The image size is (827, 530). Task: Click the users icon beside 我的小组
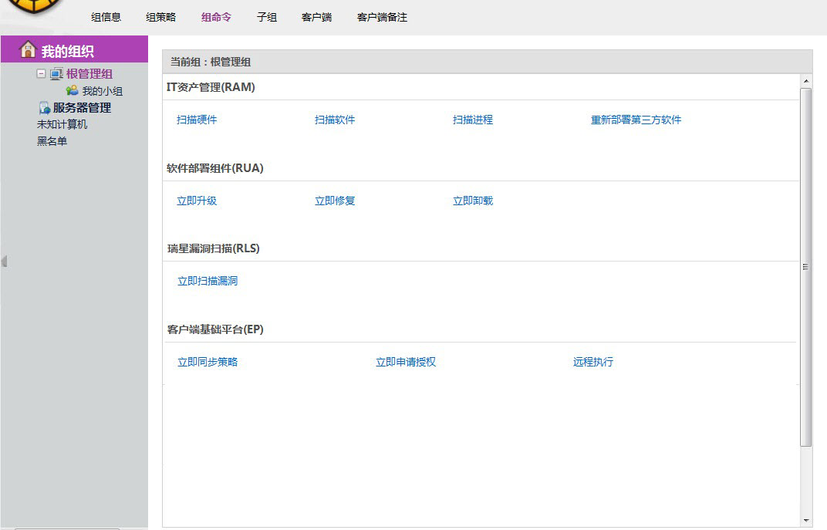coord(72,91)
